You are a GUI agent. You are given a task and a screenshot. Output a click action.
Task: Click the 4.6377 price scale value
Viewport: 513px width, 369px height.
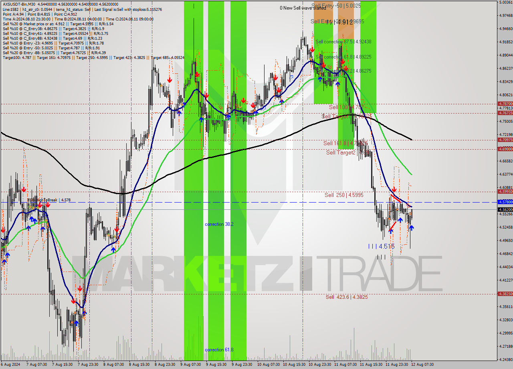(506, 174)
